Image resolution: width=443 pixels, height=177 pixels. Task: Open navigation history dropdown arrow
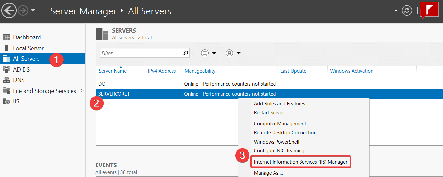pyautogui.click(x=33, y=11)
